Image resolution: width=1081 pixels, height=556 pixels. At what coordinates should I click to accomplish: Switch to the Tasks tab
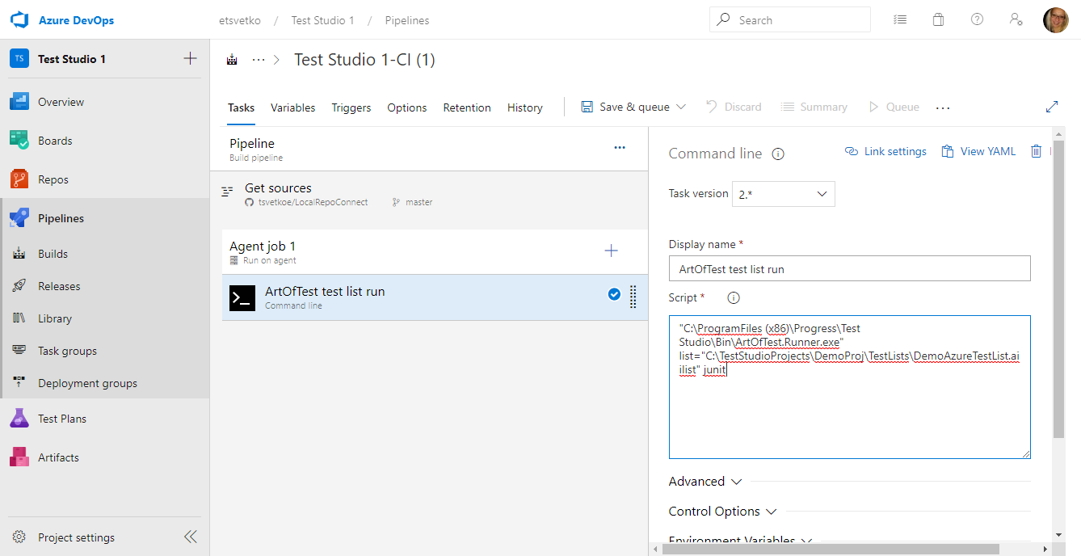241,107
